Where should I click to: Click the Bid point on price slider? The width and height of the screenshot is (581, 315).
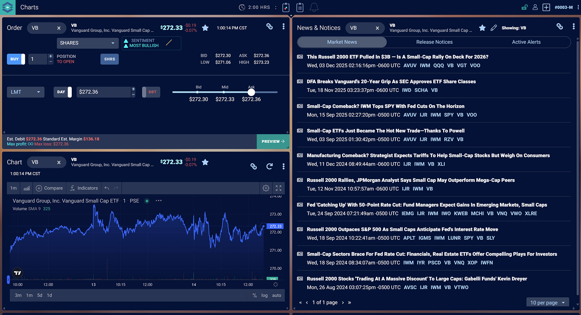(198, 92)
